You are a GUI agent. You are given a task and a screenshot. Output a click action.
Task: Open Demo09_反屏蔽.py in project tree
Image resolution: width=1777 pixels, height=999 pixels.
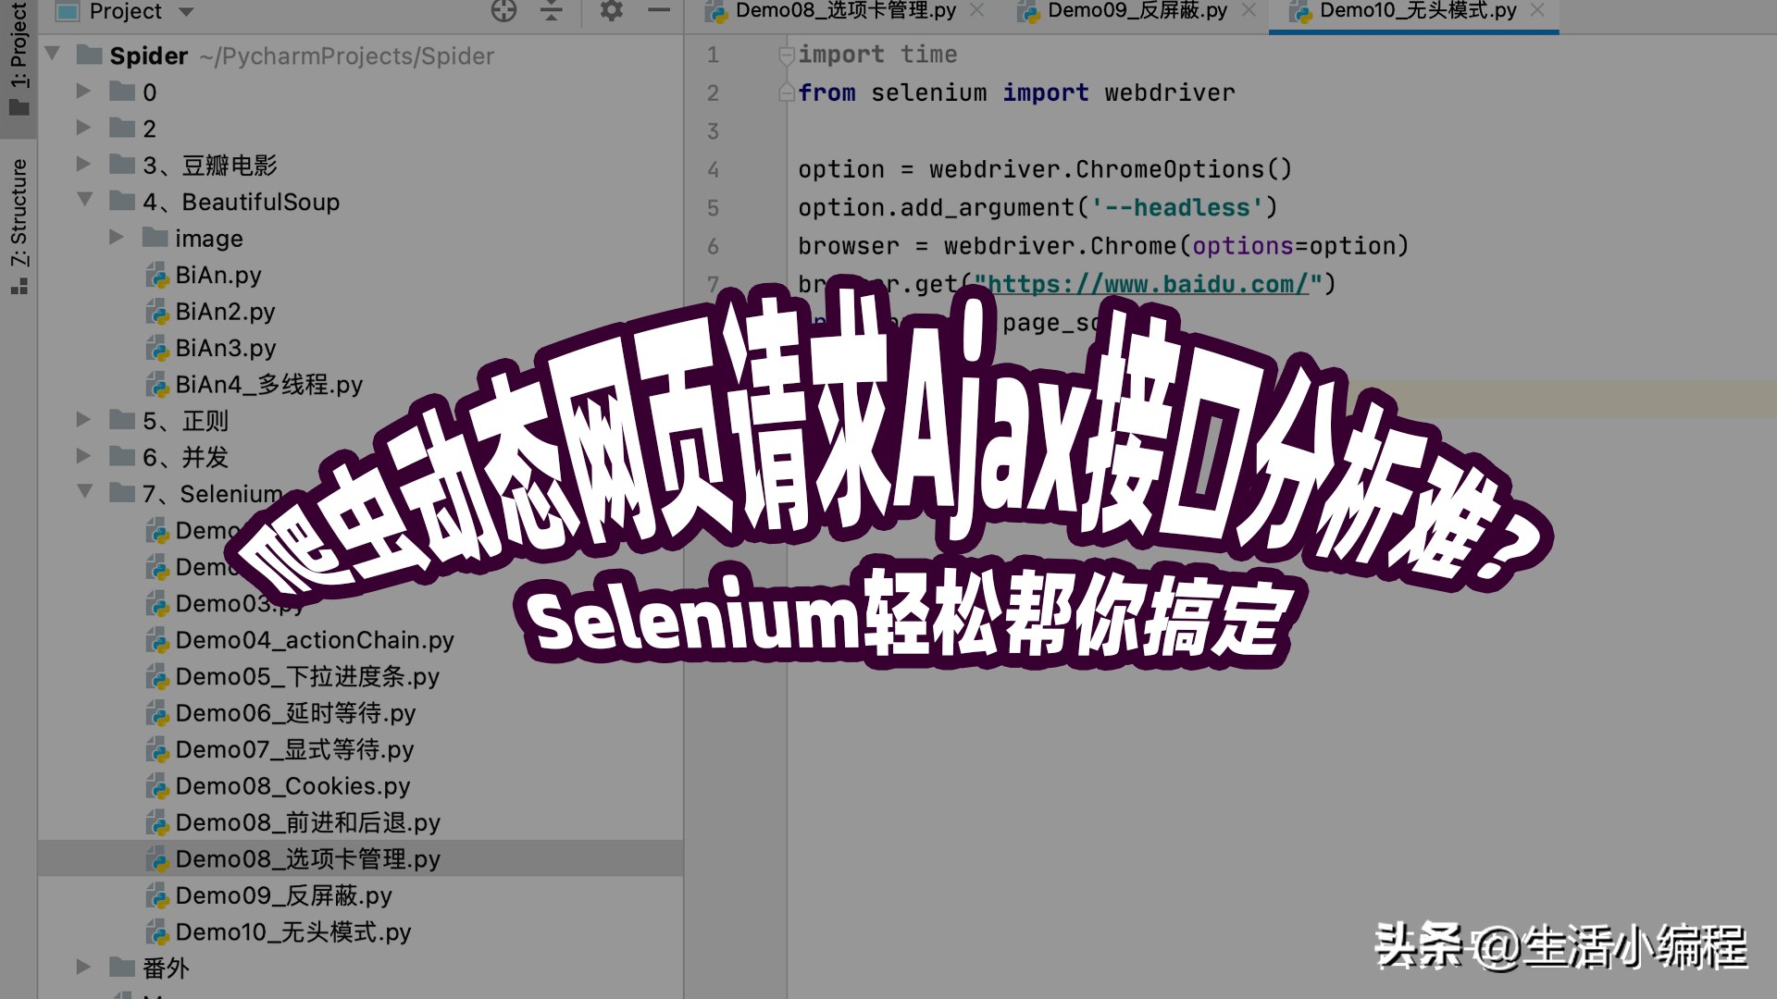[x=283, y=896]
